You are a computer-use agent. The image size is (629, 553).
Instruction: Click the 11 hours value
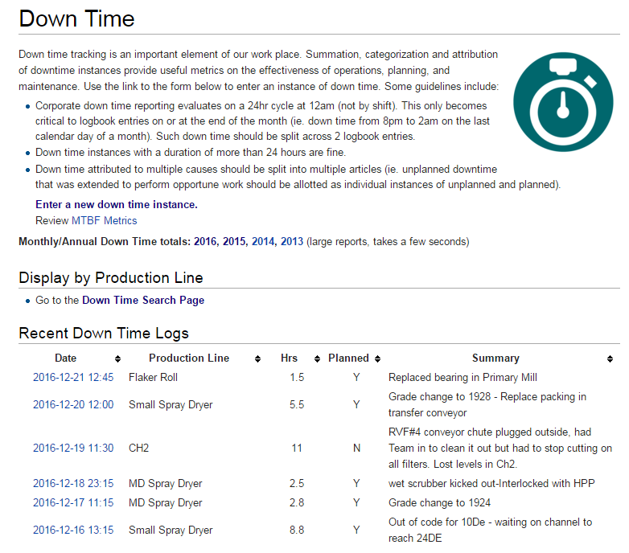point(297,448)
